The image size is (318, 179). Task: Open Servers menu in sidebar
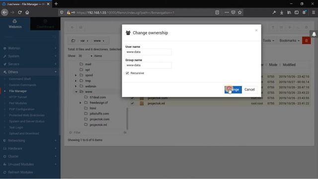coord(30,64)
